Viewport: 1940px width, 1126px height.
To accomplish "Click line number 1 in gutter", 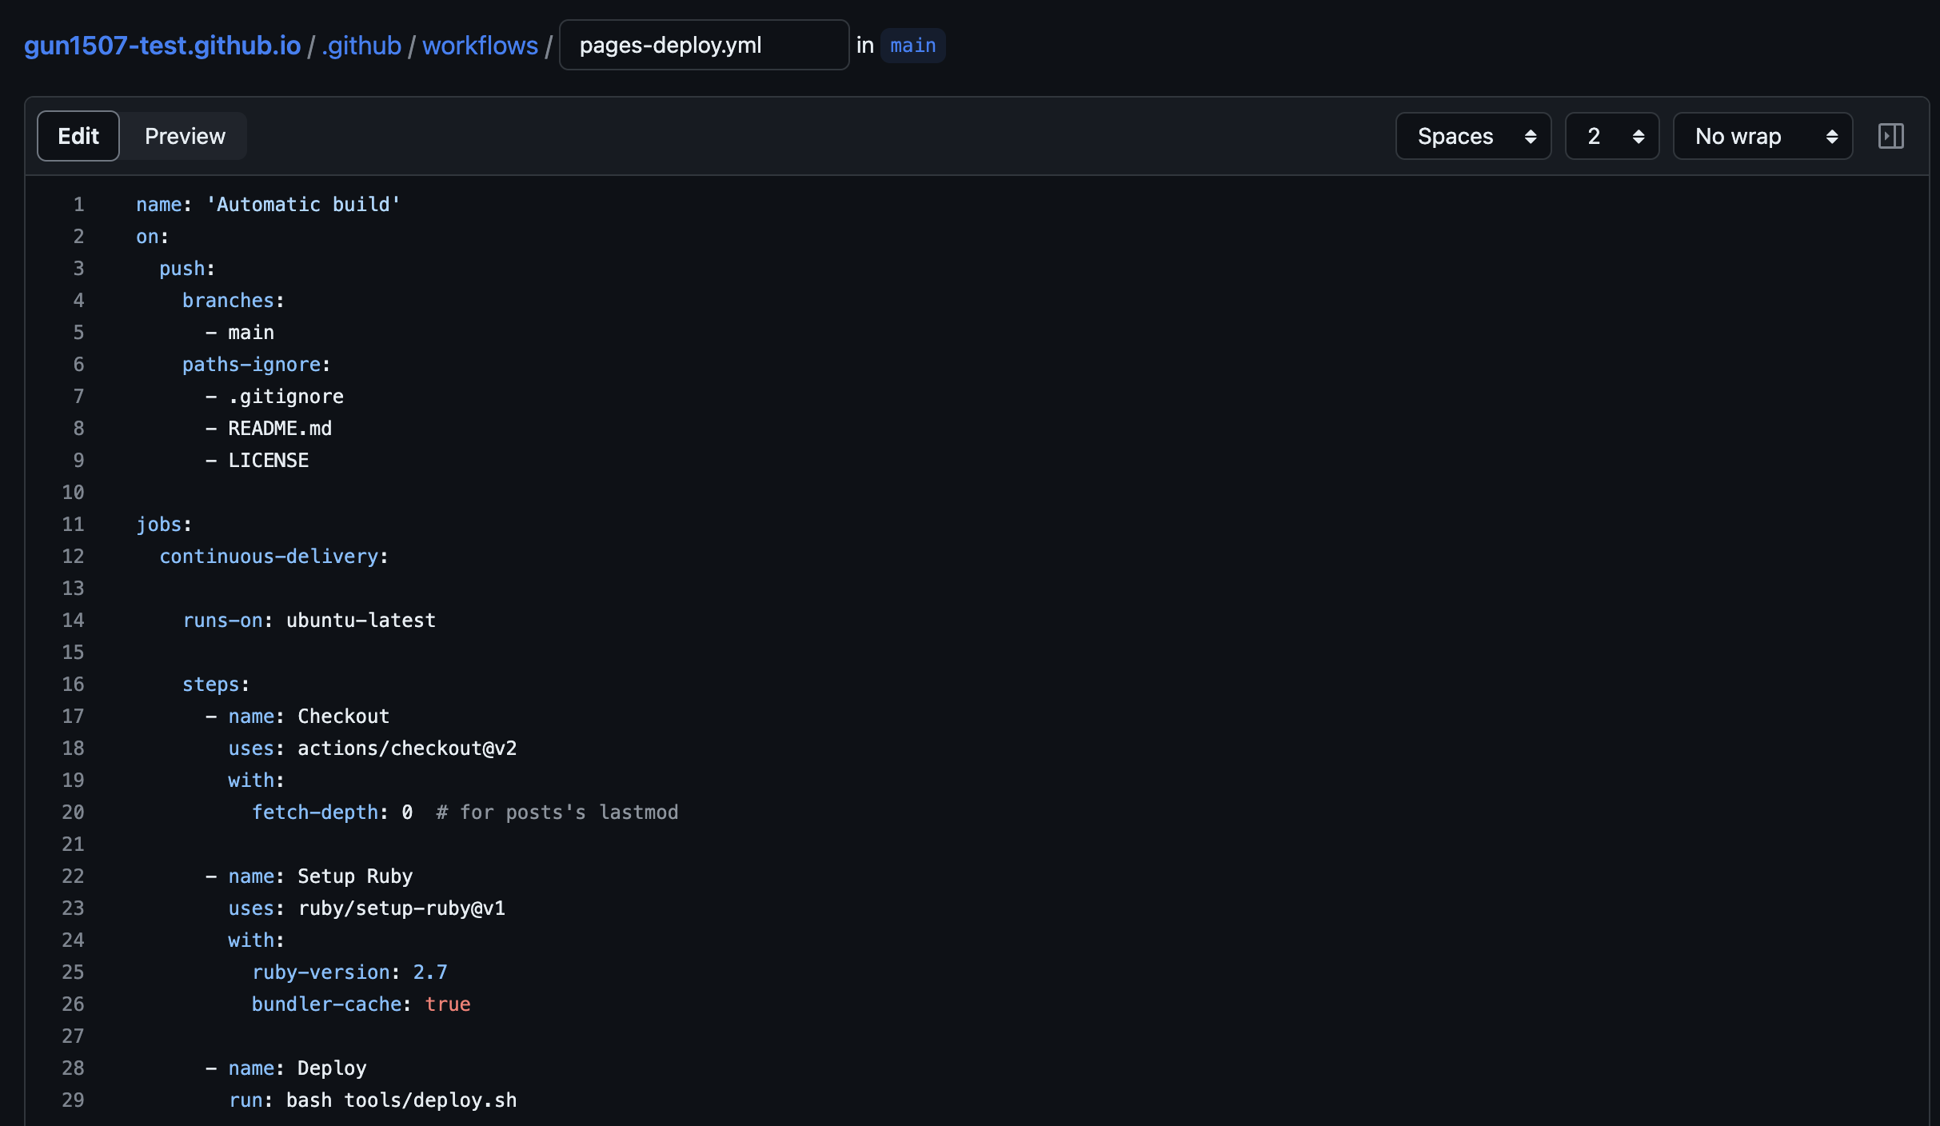I will pyautogui.click(x=78, y=205).
